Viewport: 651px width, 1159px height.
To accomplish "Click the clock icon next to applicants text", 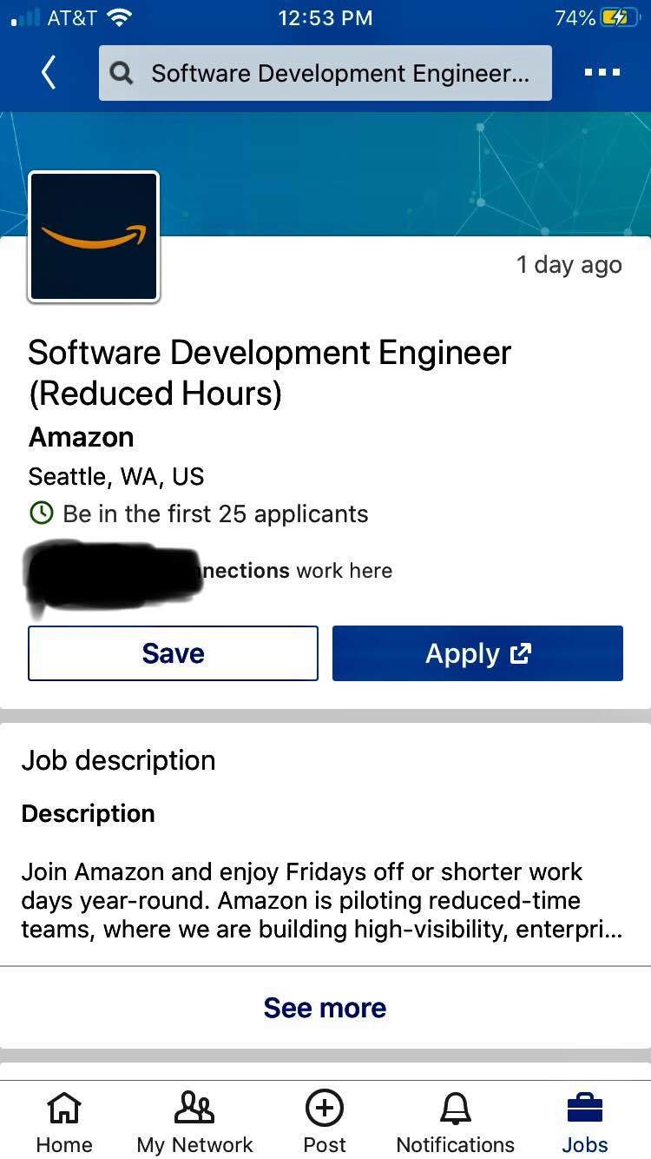I will [x=41, y=513].
